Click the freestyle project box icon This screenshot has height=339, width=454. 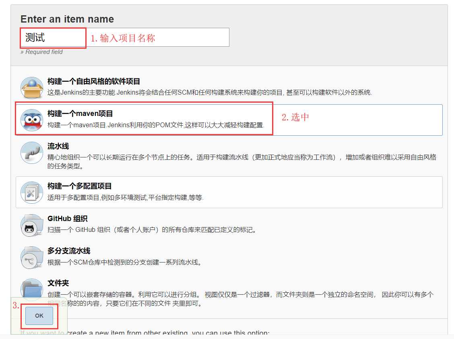32,88
